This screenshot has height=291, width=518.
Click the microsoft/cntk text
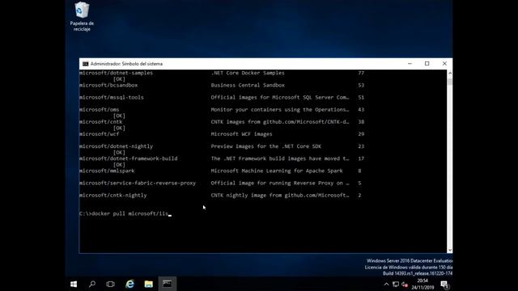tap(100, 122)
